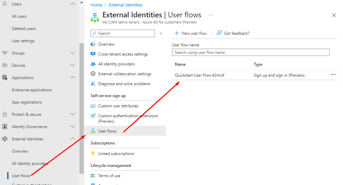
Task: Click the Diagnose and solve problems wrench icon
Action: (x=93, y=84)
